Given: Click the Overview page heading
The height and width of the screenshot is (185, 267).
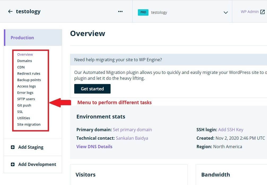Looking at the screenshot, I should pyautogui.click(x=88, y=34).
